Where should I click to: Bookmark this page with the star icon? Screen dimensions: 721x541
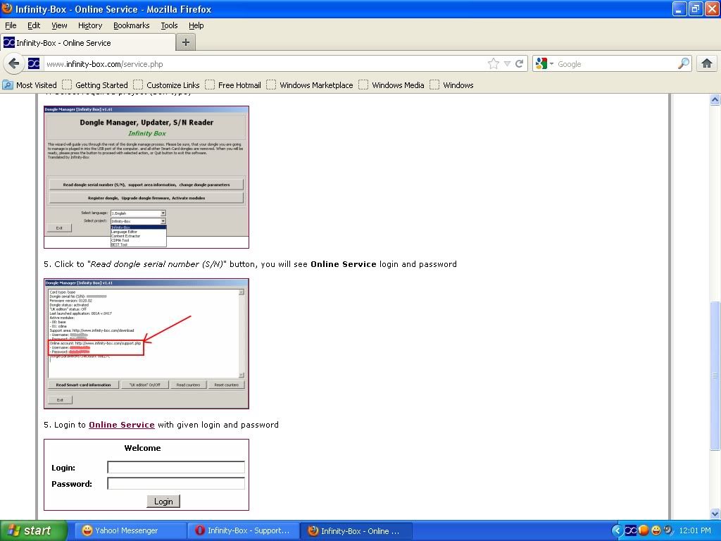pyautogui.click(x=494, y=63)
